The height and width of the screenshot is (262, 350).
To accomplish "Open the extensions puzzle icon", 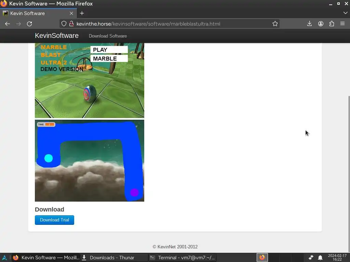I will click(x=332, y=24).
